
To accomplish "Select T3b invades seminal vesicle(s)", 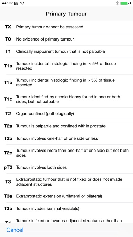I will (66, 209).
